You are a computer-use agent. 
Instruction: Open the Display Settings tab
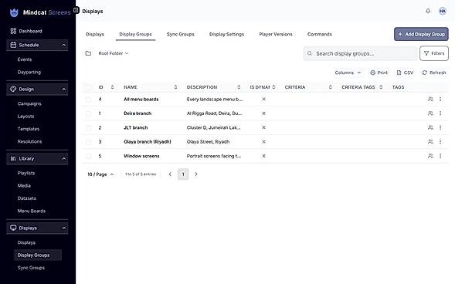point(226,34)
